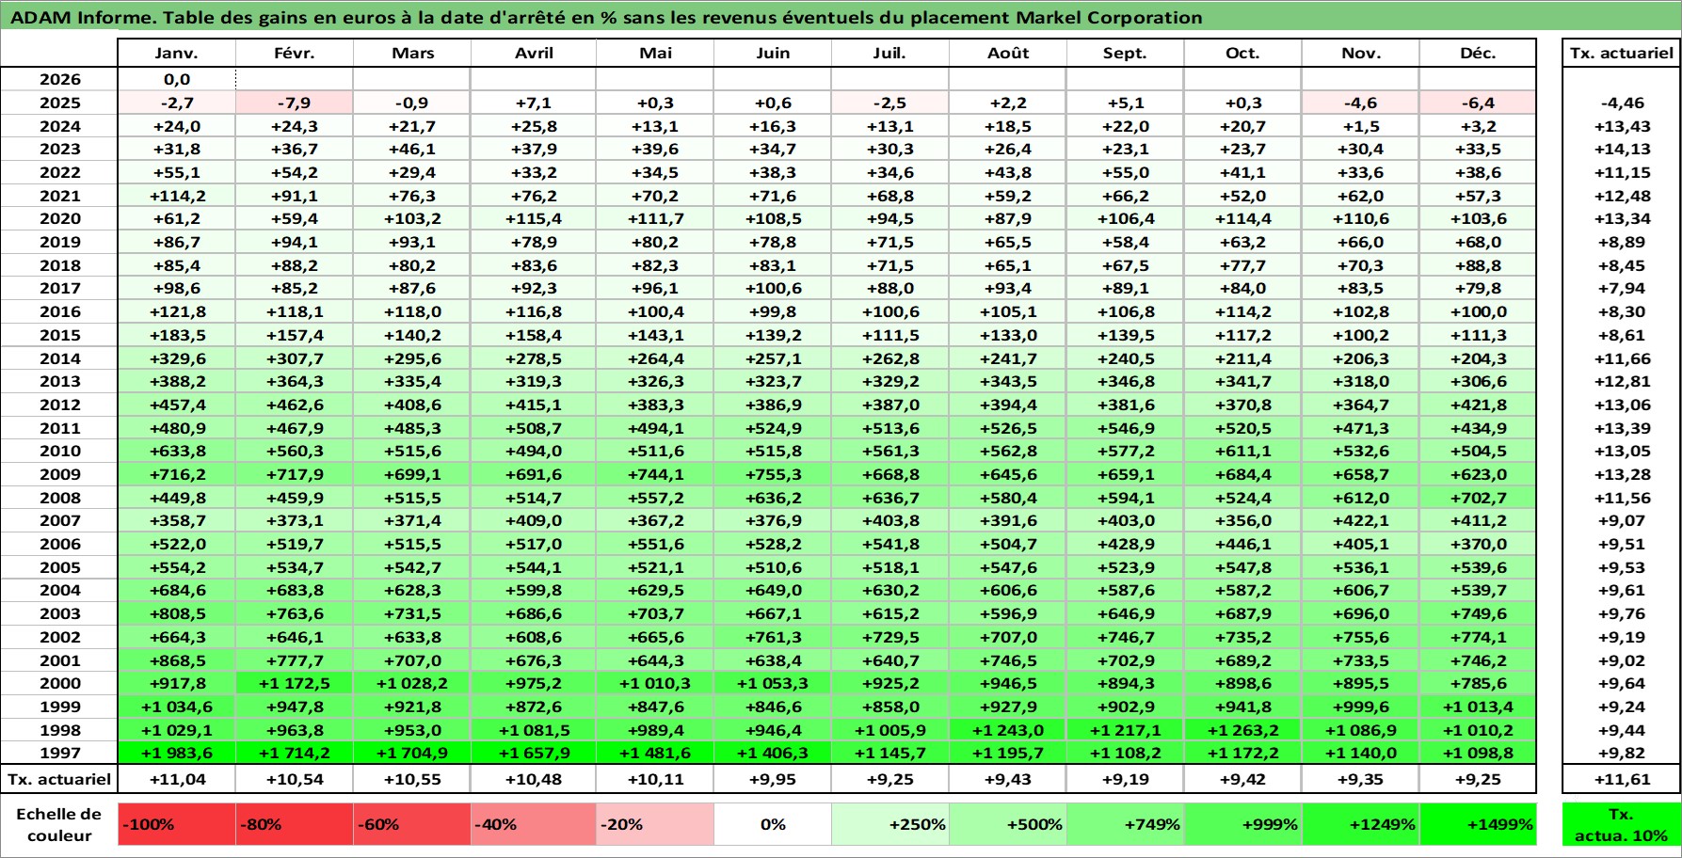Click the +9,95 June actuarial rate
This screenshot has height=858, width=1682.
pos(773,779)
